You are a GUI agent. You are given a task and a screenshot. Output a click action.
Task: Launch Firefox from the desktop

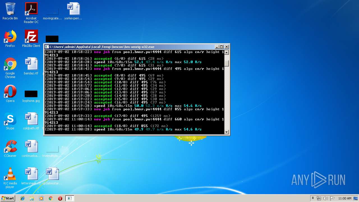pos(10,39)
